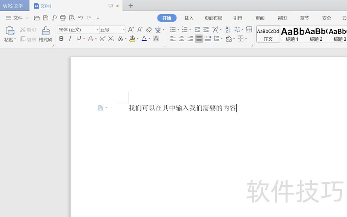Screen dimensions: 347x217
Task: Click increase indent icon
Action: [x=206, y=29]
